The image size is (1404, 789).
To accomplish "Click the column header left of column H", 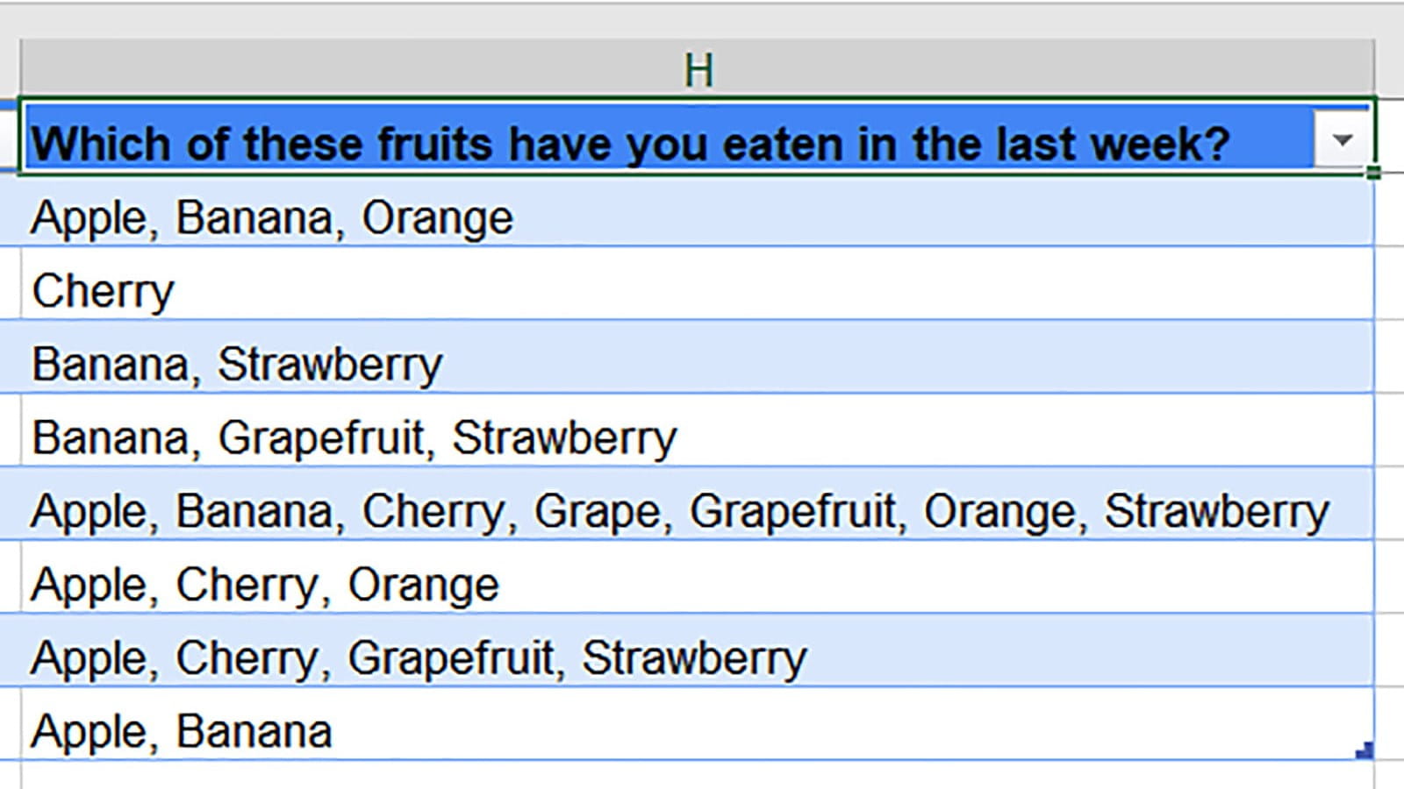I will pos(9,69).
